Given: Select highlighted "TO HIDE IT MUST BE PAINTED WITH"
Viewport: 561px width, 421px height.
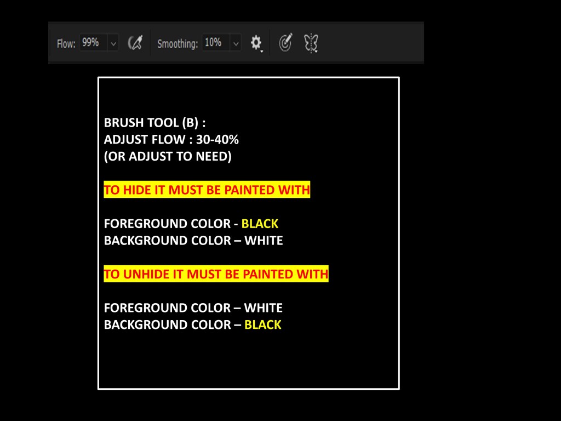Looking at the screenshot, I should (207, 190).
